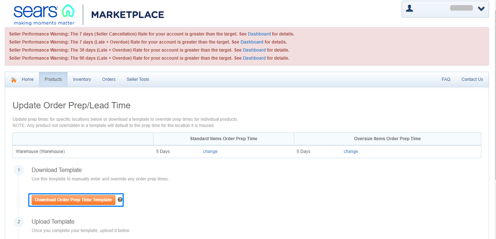Click the Upload Template step heading
The width and height of the screenshot is (496, 239).
click(x=53, y=222)
